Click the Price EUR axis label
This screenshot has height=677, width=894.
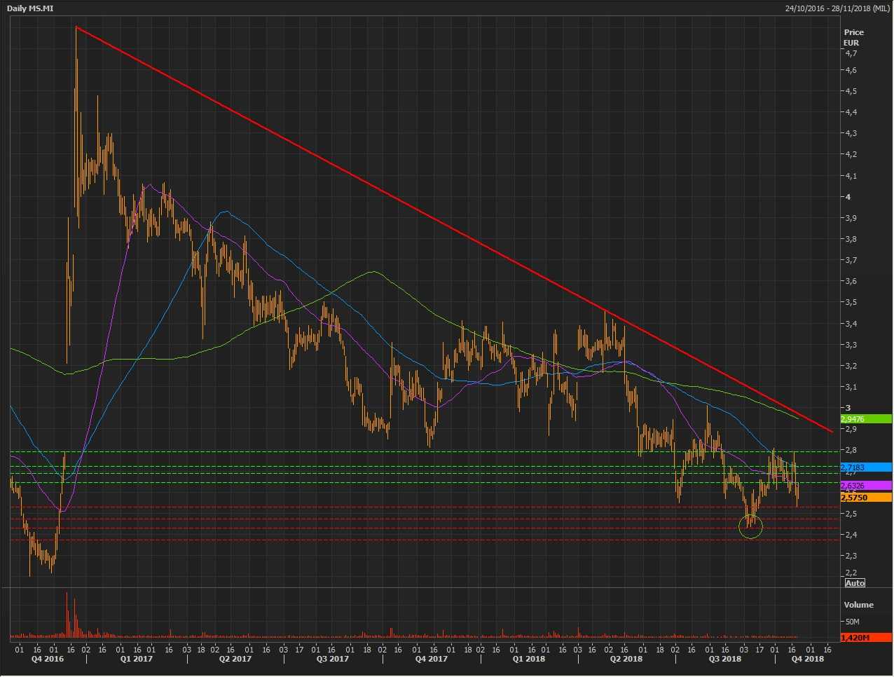coord(853,37)
